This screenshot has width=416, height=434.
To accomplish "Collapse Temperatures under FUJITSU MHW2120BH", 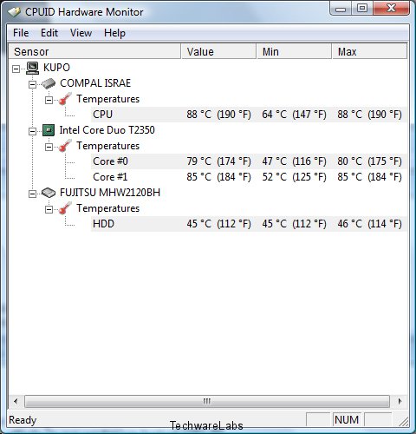I will pos(49,209).
